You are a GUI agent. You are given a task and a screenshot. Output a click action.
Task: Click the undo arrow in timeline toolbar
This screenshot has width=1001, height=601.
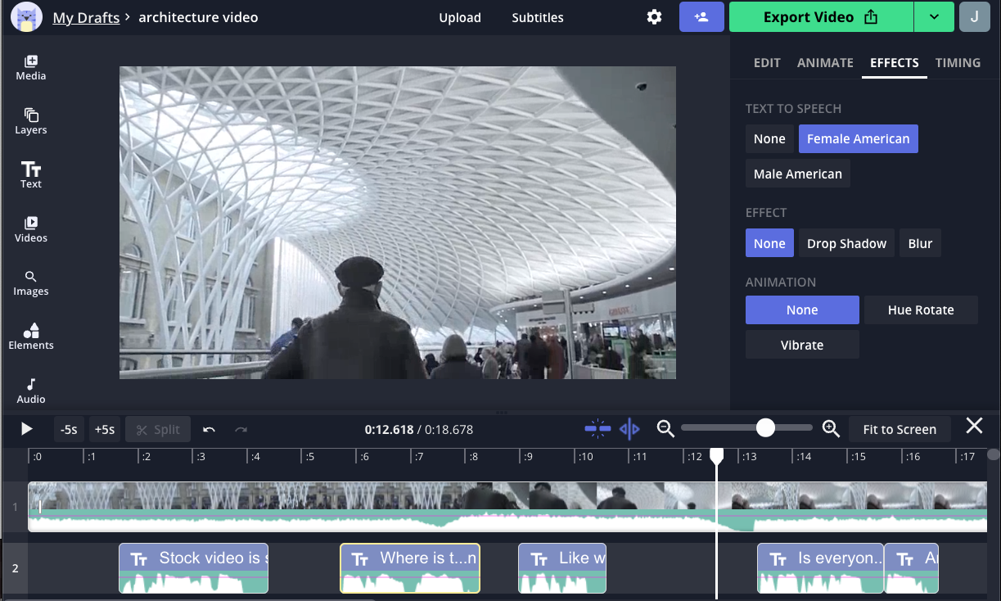[x=209, y=430]
